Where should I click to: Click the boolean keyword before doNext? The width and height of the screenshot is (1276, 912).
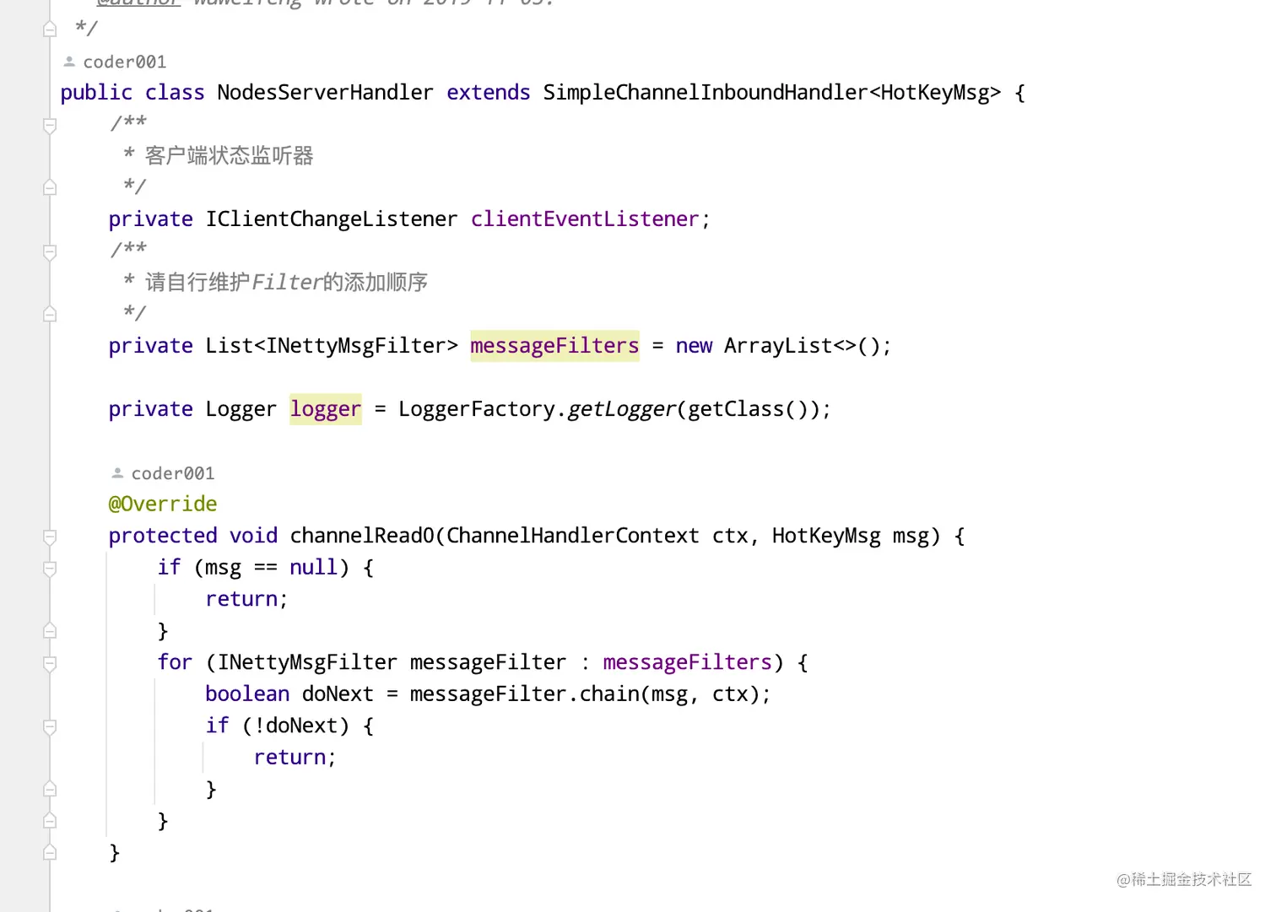[x=247, y=693]
